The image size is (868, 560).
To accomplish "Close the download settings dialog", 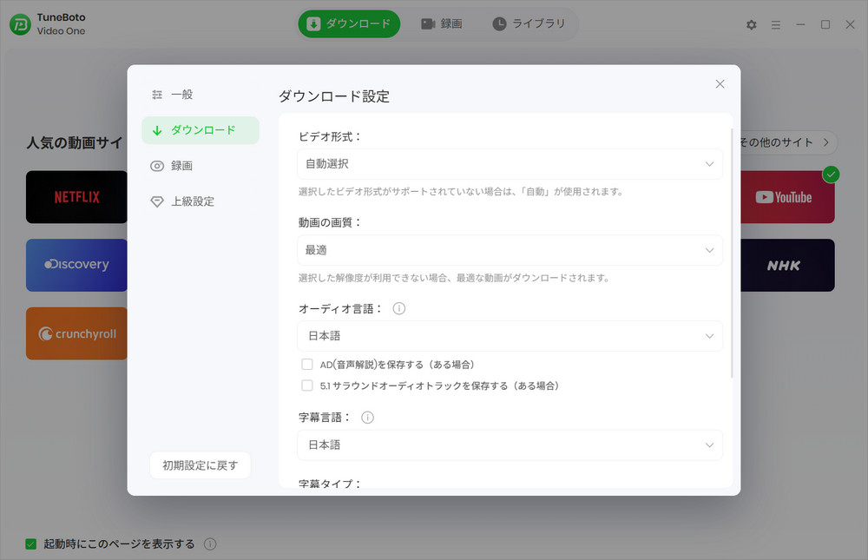I will click(720, 83).
